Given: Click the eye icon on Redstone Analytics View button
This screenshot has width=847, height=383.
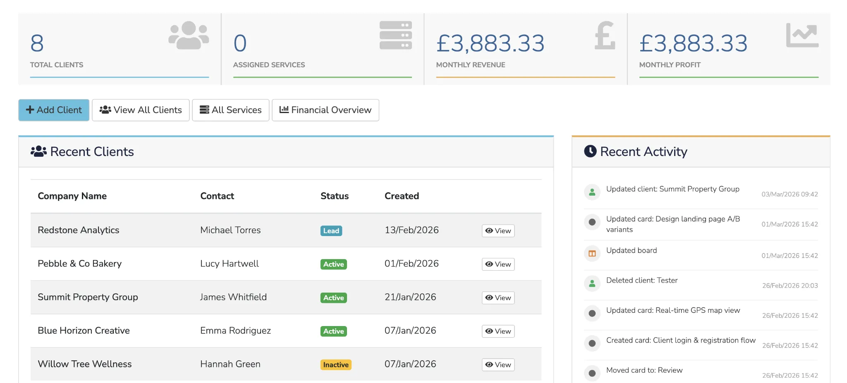Looking at the screenshot, I should pyautogui.click(x=489, y=231).
